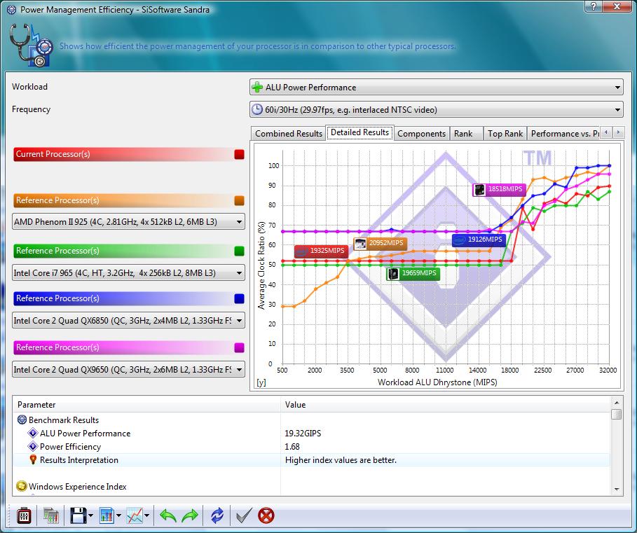Toggle the red Current Processor(s) indicator

(x=239, y=154)
